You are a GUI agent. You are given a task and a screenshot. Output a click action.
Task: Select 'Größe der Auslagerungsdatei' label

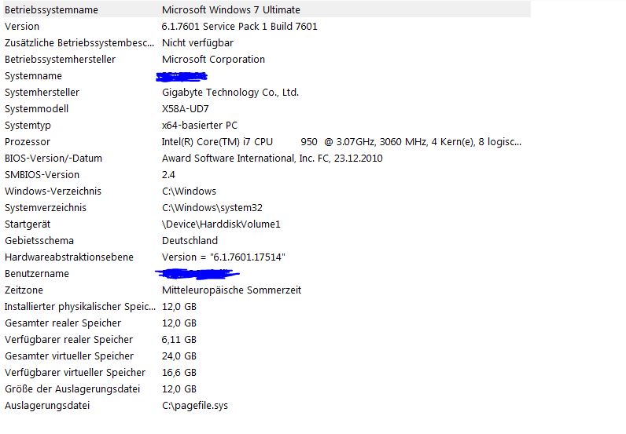[x=72, y=389]
